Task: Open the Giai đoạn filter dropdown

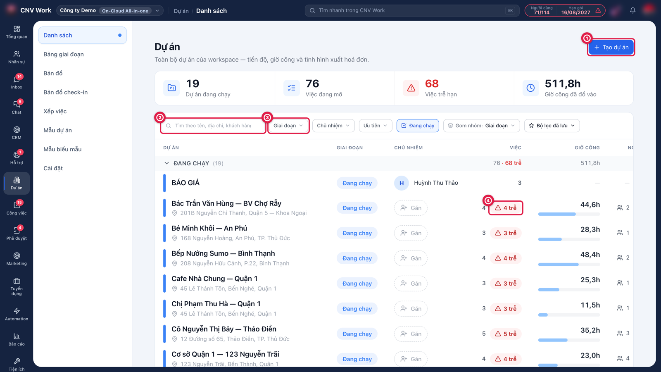Action: (x=288, y=126)
